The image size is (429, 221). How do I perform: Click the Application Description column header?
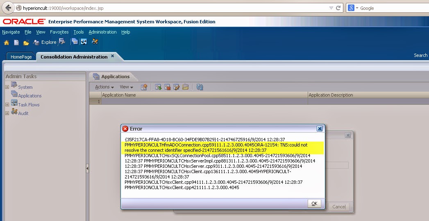pyautogui.click(x=368, y=95)
